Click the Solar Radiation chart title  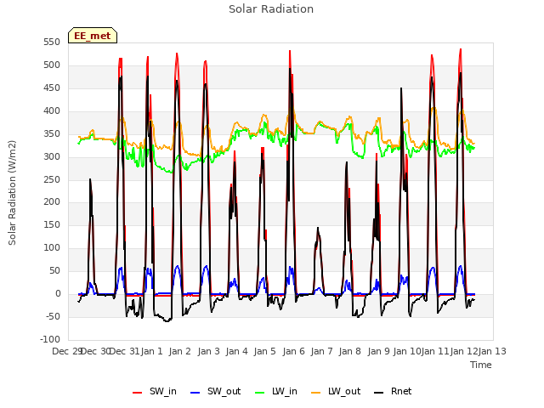271,9
